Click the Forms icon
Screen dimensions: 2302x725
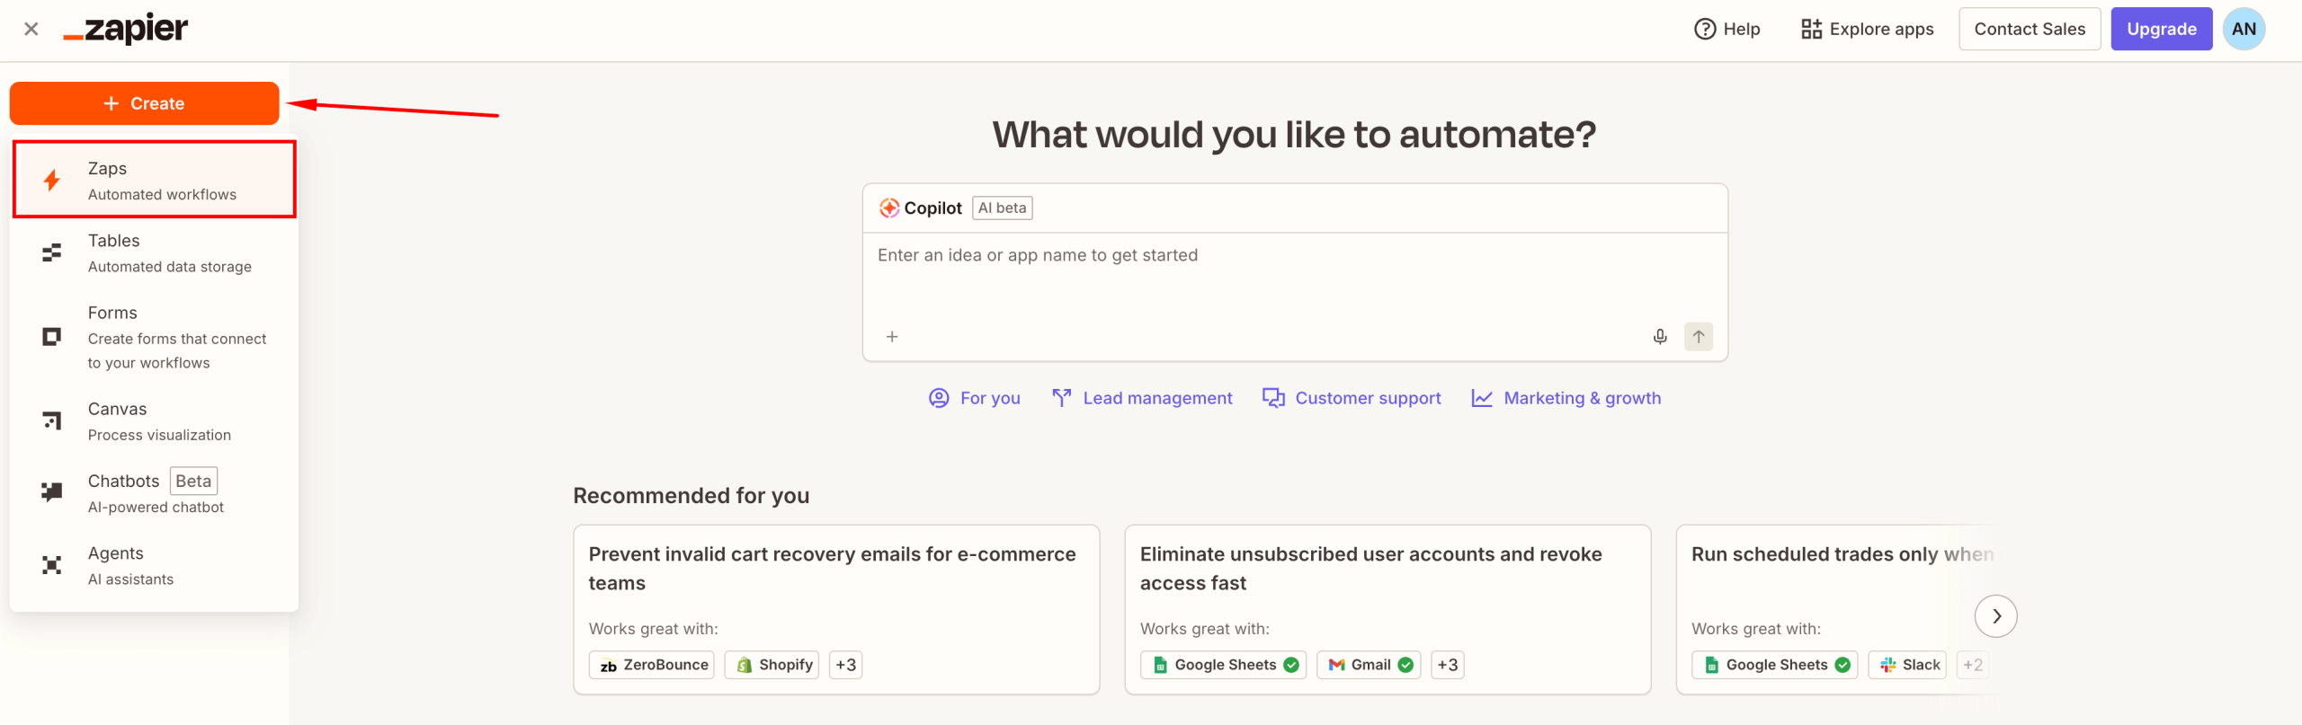pos(52,337)
